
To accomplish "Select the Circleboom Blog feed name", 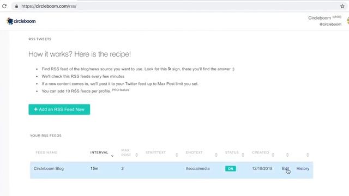I will coord(49,168).
